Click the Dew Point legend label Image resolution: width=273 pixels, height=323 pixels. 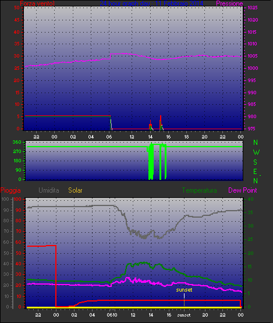[243, 190]
